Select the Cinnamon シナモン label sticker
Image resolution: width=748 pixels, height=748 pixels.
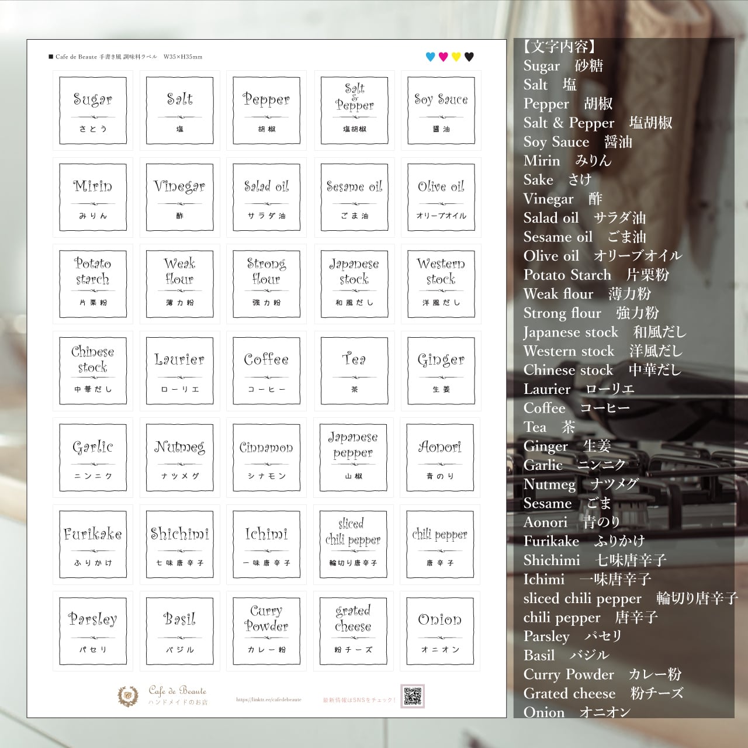(x=266, y=458)
